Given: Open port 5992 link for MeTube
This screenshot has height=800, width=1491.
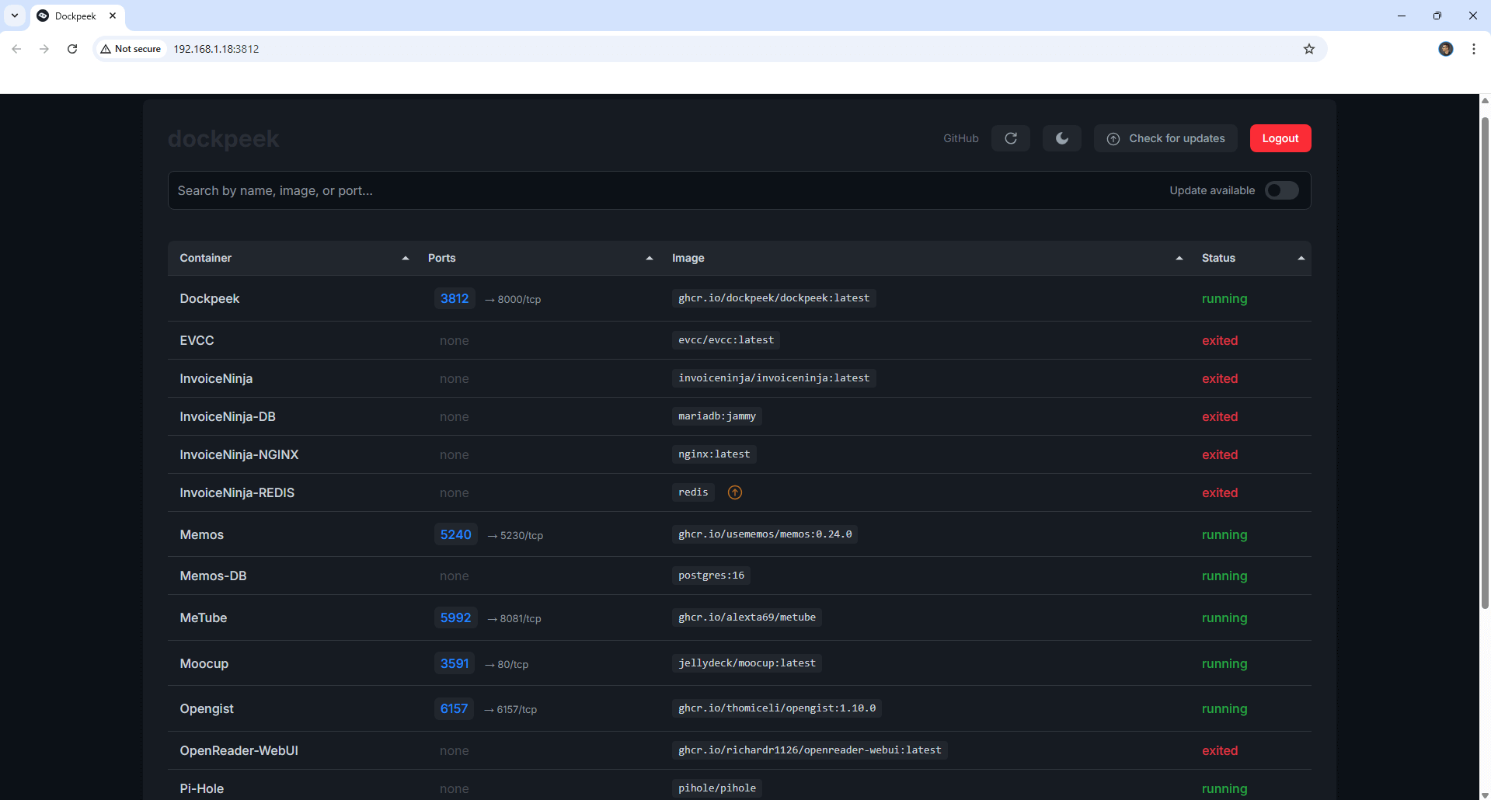Looking at the screenshot, I should 455,617.
